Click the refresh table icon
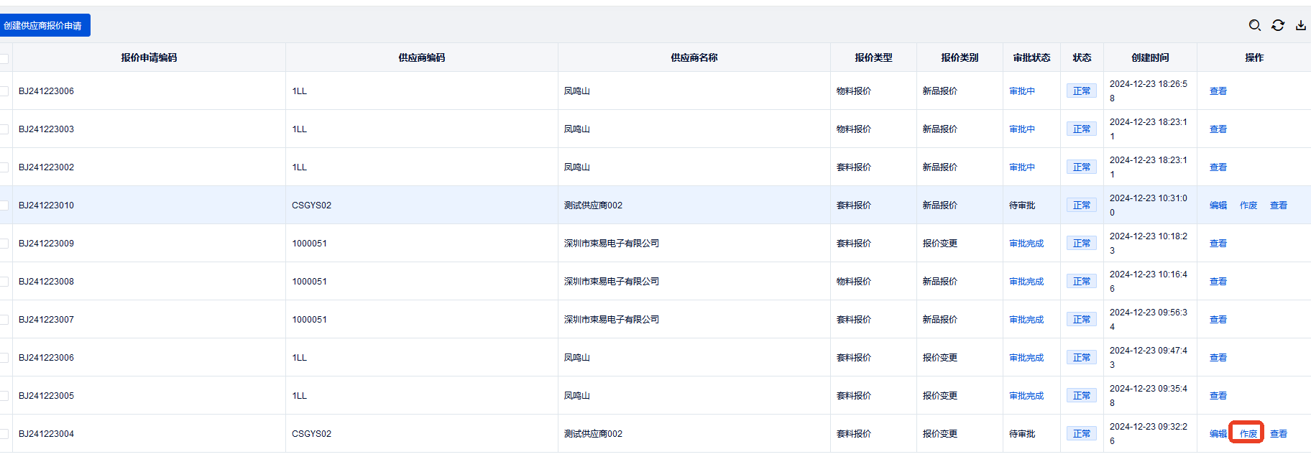Image resolution: width=1311 pixels, height=462 pixels. pos(1277,25)
